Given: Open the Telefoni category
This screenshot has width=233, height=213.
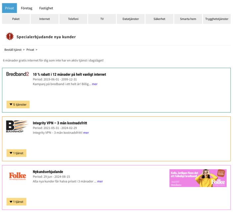Looking at the screenshot, I should (73, 19).
